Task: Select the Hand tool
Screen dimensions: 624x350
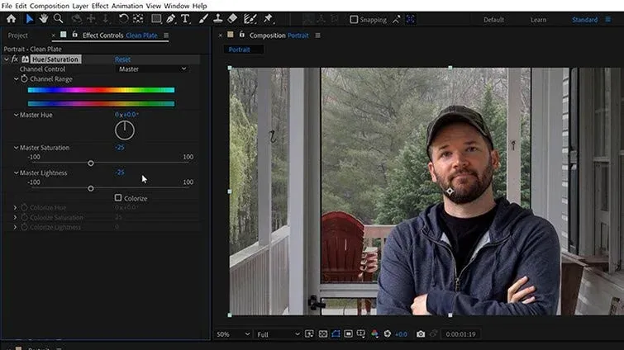Action: point(43,19)
